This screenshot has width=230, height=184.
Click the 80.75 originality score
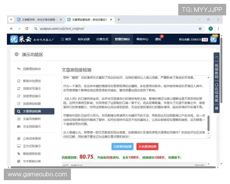pos(86,157)
